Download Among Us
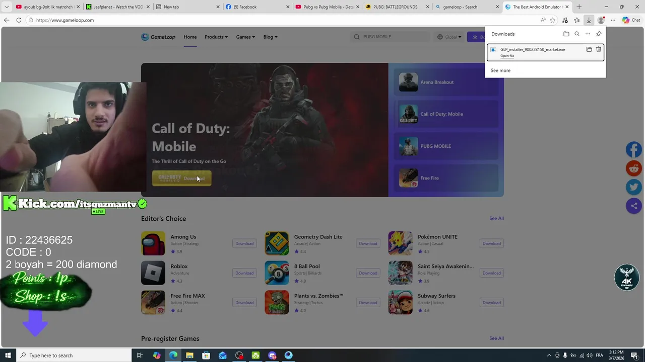The image size is (645, 362). click(x=244, y=244)
